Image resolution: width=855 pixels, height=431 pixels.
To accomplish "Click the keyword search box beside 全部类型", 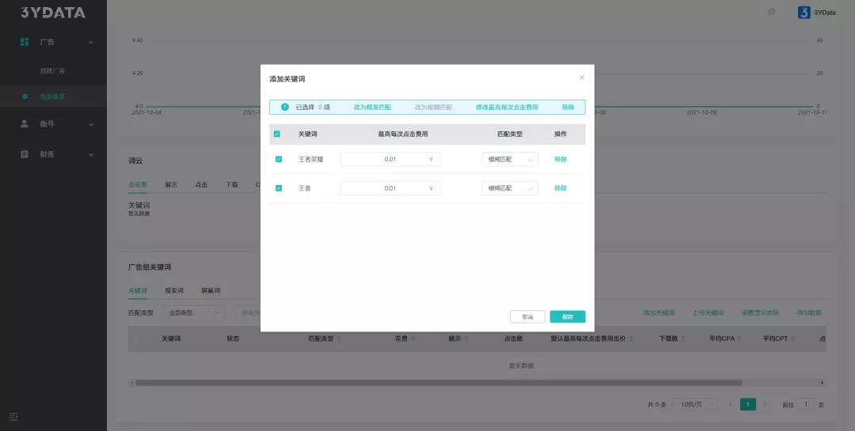I will (x=249, y=312).
